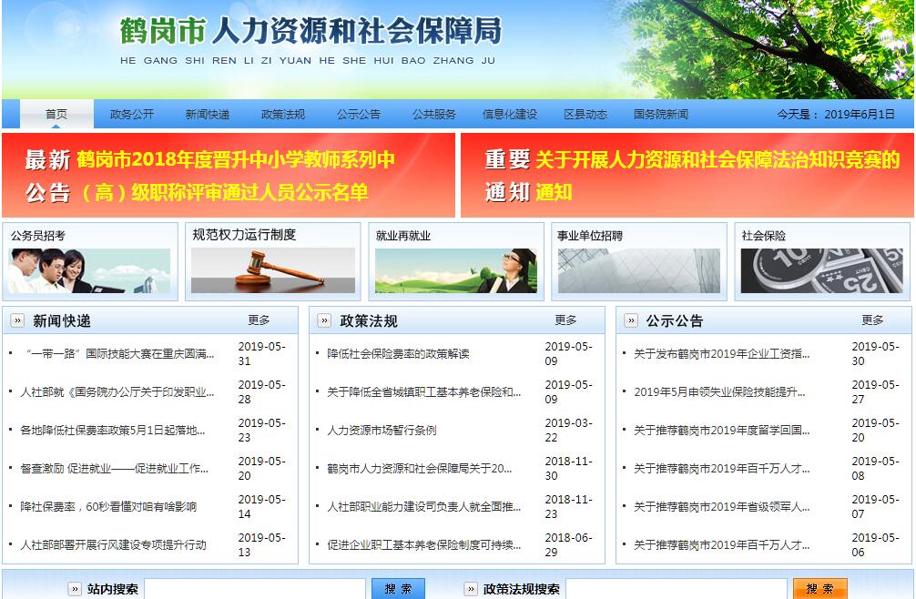
Task: Click the arrow icon beside 政策法规搜索 label
Action: point(471,589)
